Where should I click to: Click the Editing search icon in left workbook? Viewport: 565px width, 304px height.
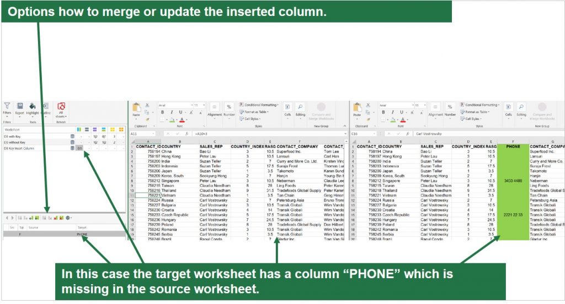coord(300,107)
